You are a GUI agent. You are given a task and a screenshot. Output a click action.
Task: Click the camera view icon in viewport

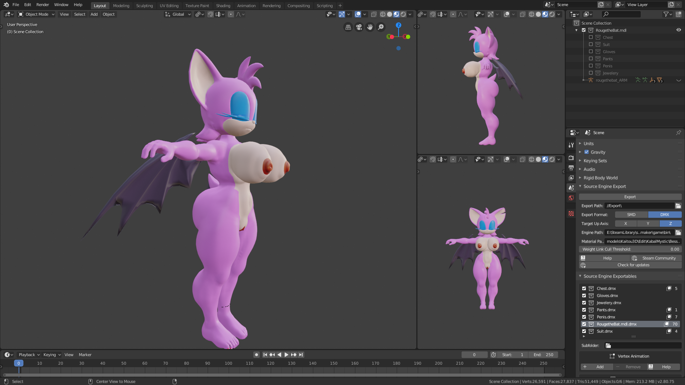click(x=359, y=27)
